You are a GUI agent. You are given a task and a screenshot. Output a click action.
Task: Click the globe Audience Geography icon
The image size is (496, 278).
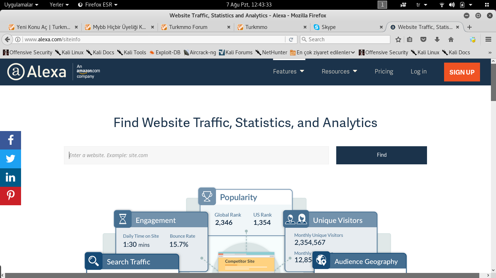click(321, 260)
